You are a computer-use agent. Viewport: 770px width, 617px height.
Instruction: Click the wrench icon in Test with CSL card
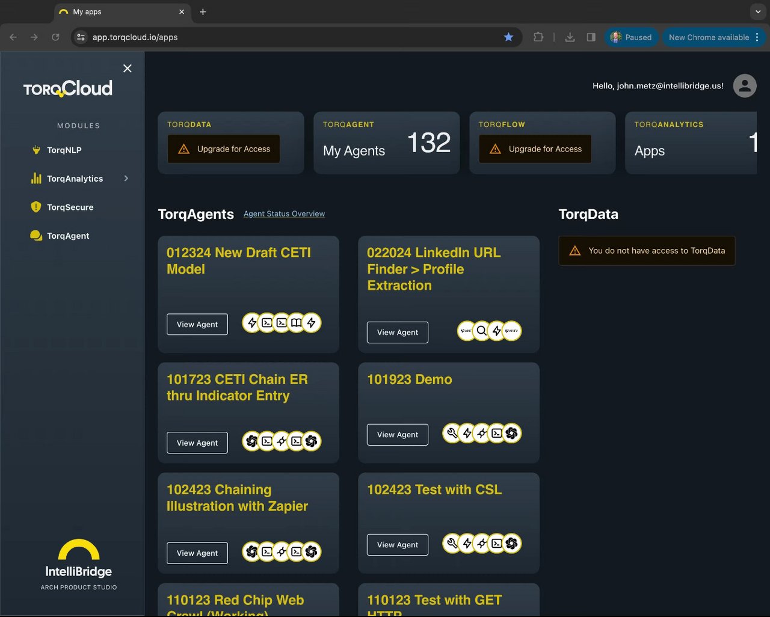[x=452, y=544]
